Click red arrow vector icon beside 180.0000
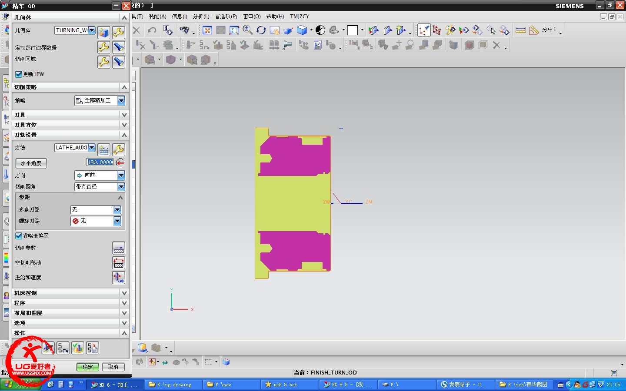 point(120,163)
